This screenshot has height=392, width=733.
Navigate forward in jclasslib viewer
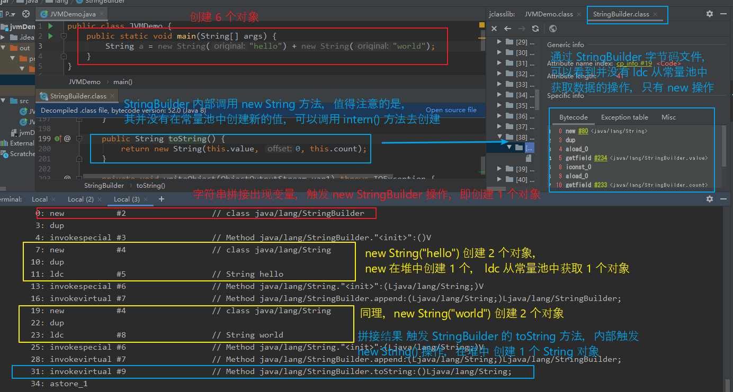(522, 29)
